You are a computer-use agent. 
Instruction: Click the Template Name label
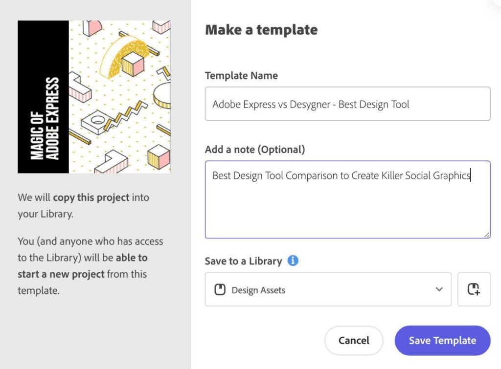point(241,76)
